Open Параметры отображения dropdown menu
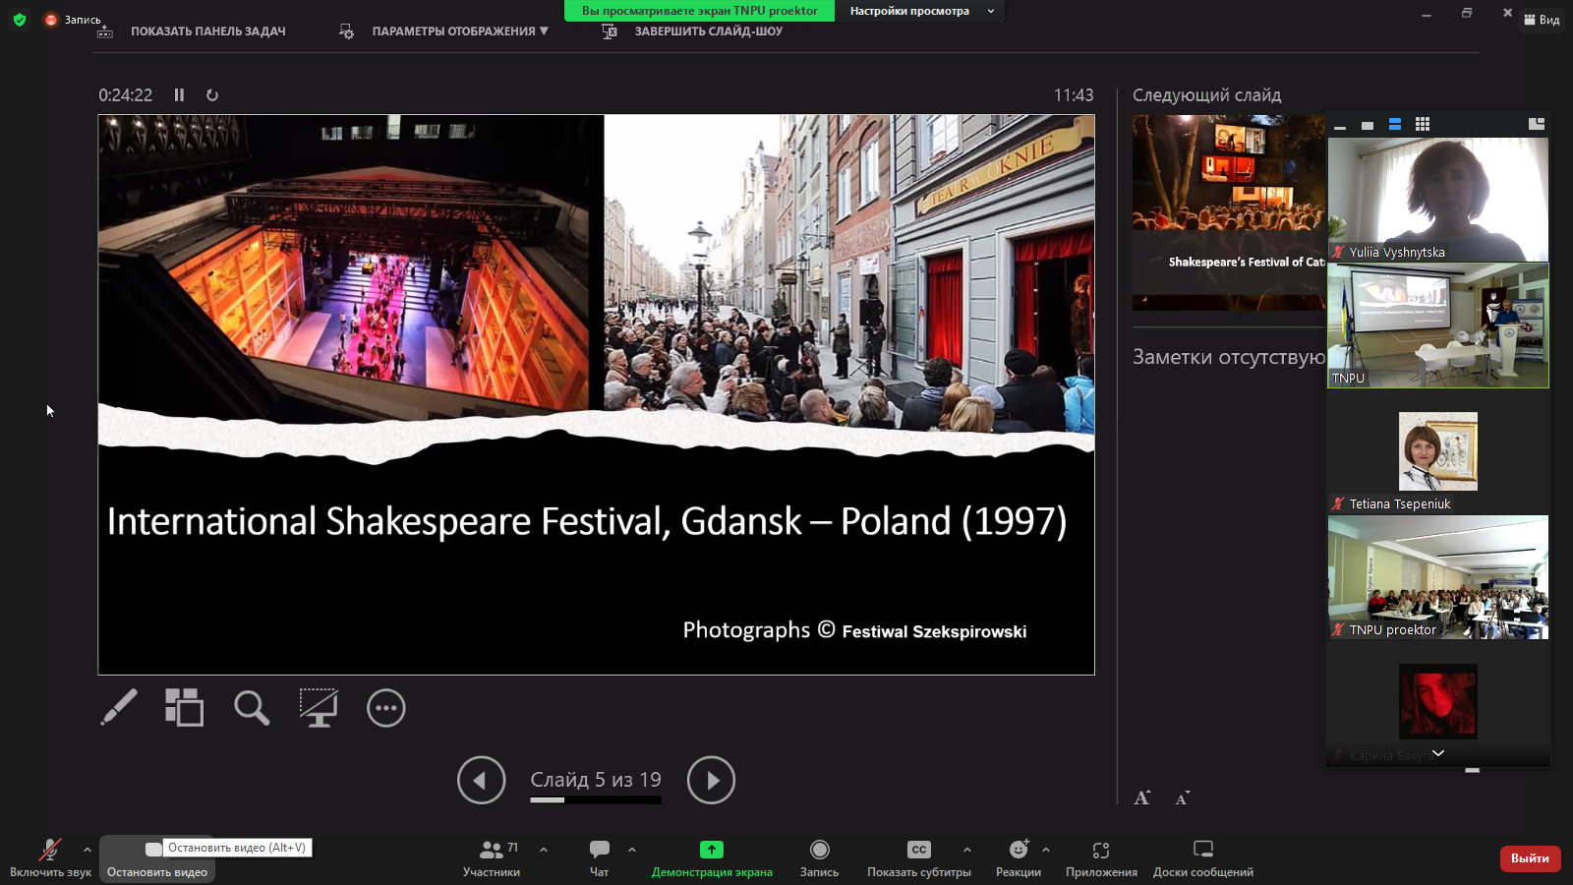This screenshot has height=885, width=1573. click(x=459, y=31)
